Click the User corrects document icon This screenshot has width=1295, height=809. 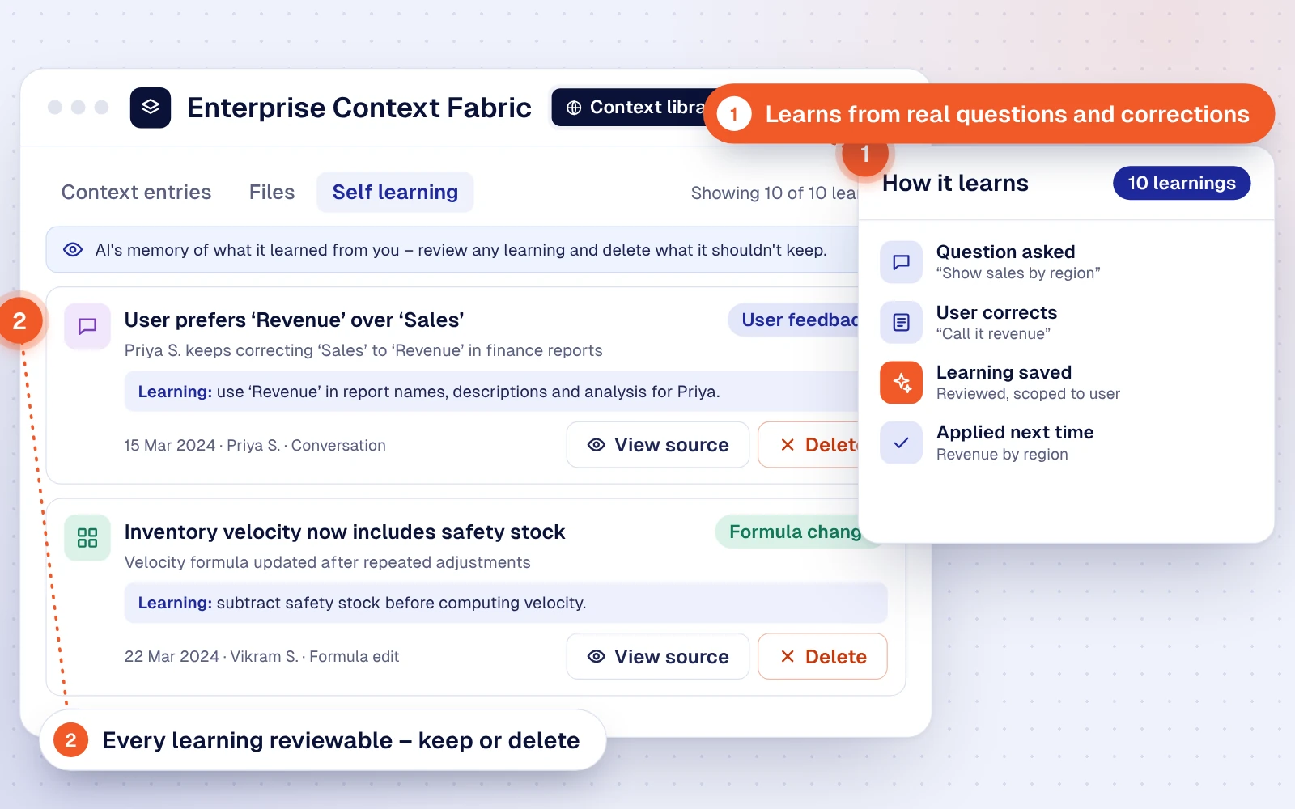point(901,323)
